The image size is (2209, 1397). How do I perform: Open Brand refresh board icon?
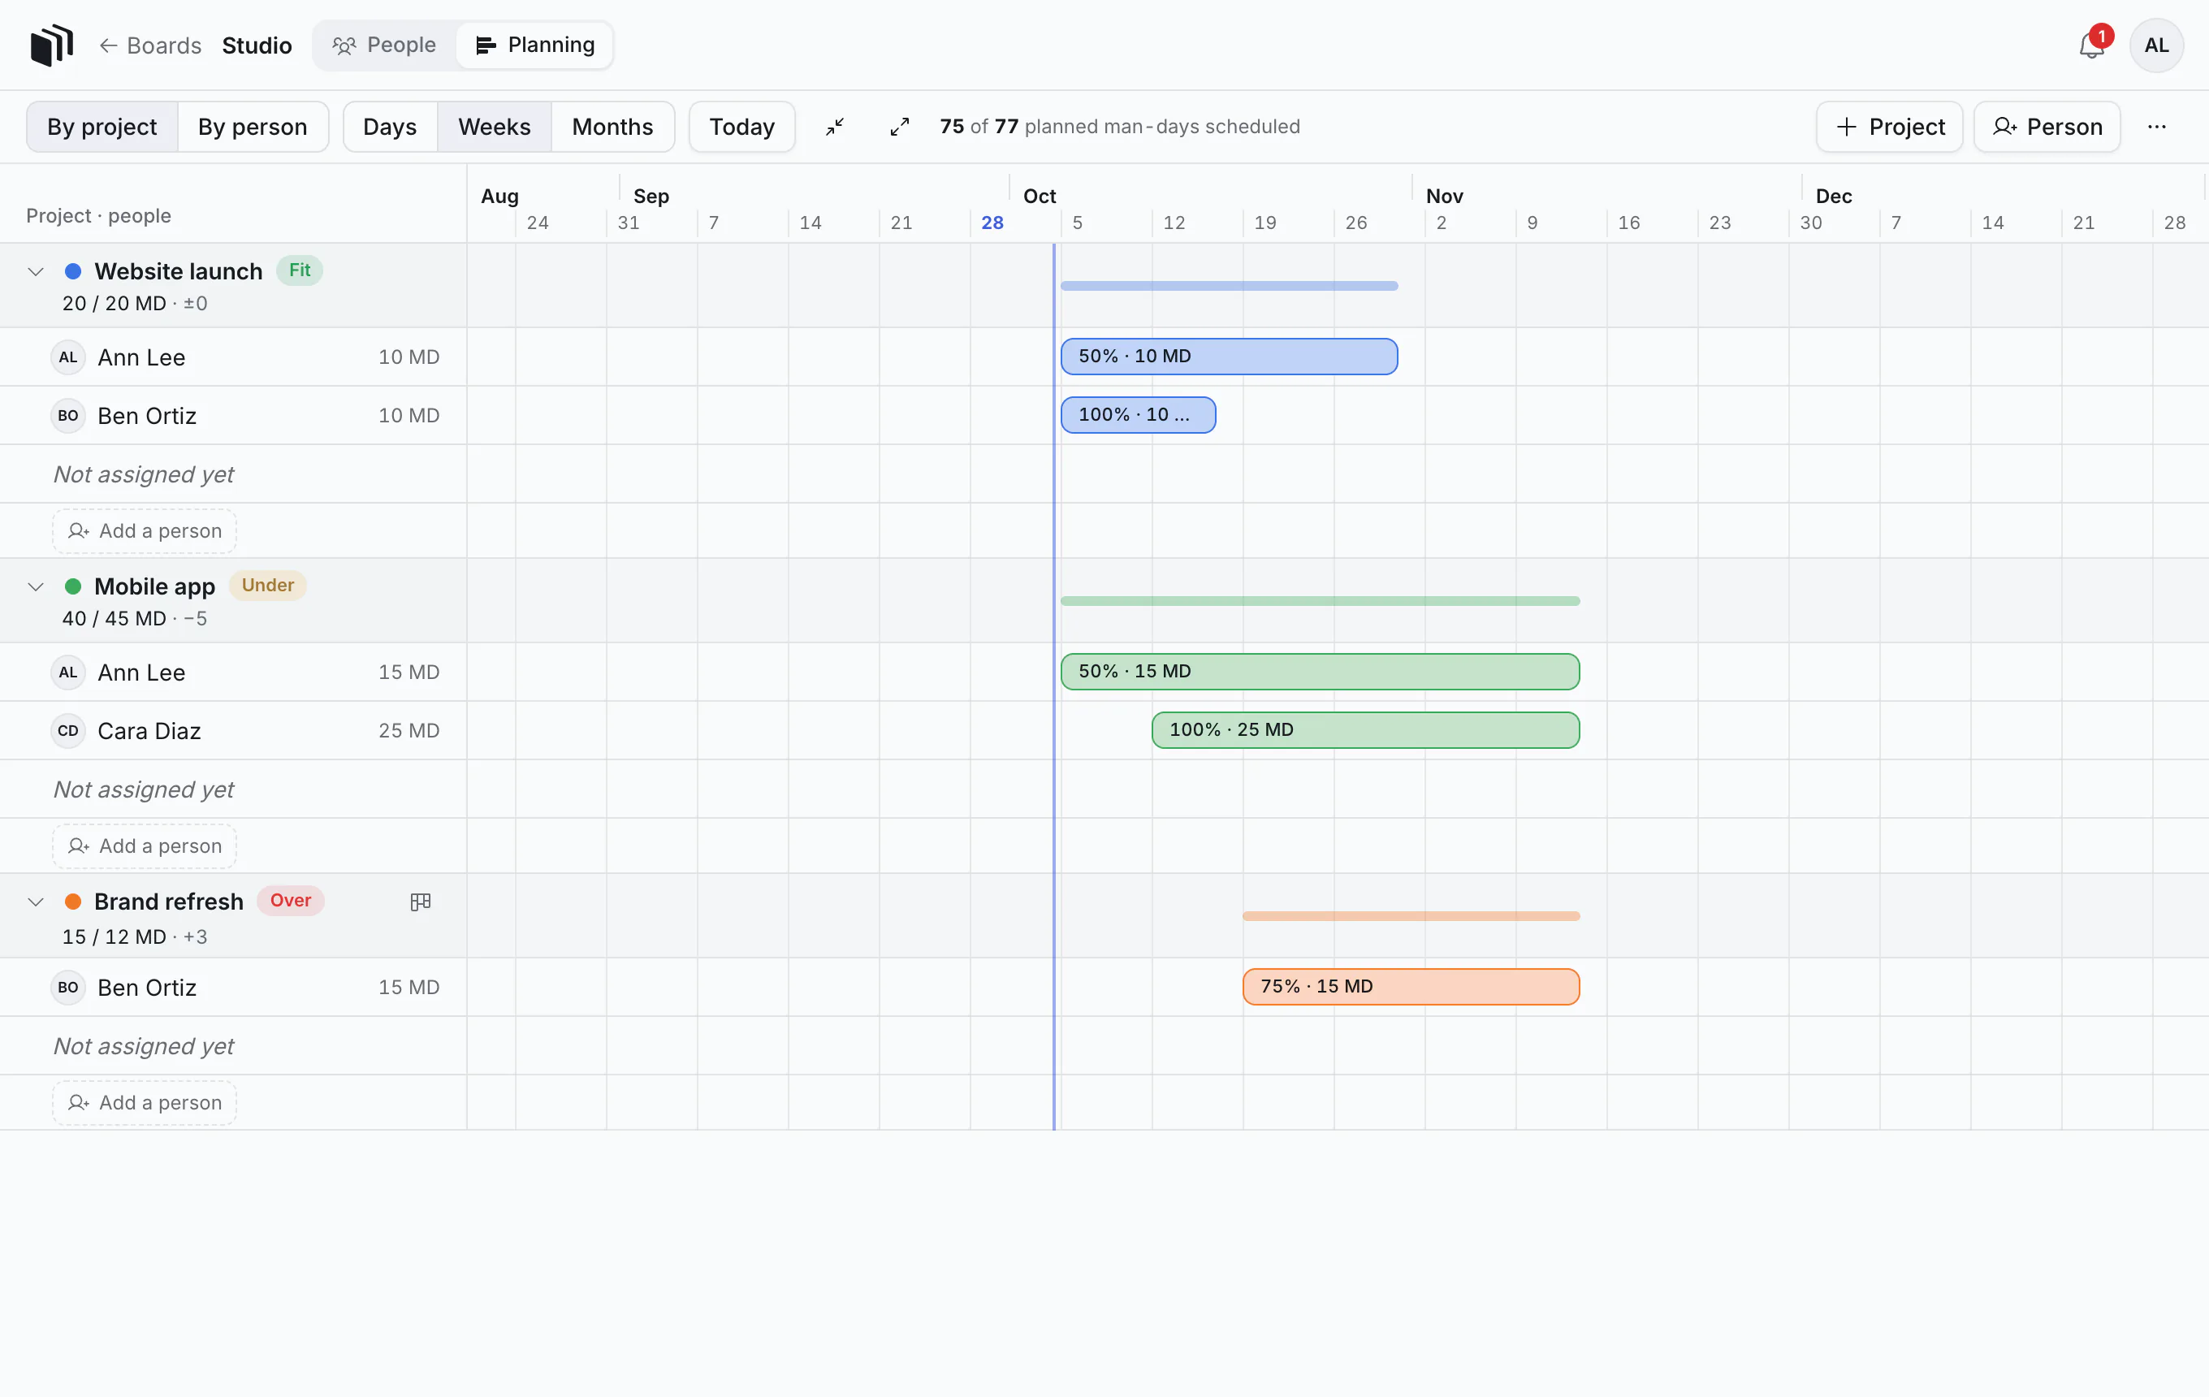(420, 902)
